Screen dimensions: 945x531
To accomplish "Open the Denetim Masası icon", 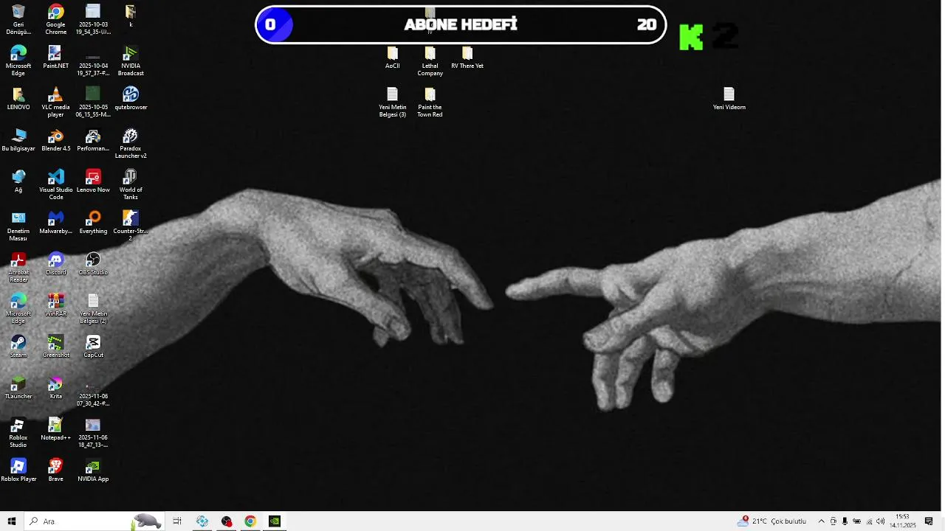I will (18, 226).
